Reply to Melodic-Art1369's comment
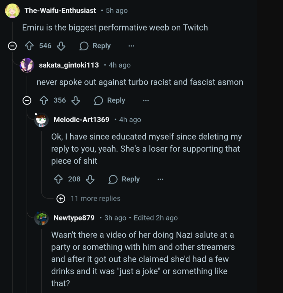The image size is (283, 293). (x=124, y=179)
